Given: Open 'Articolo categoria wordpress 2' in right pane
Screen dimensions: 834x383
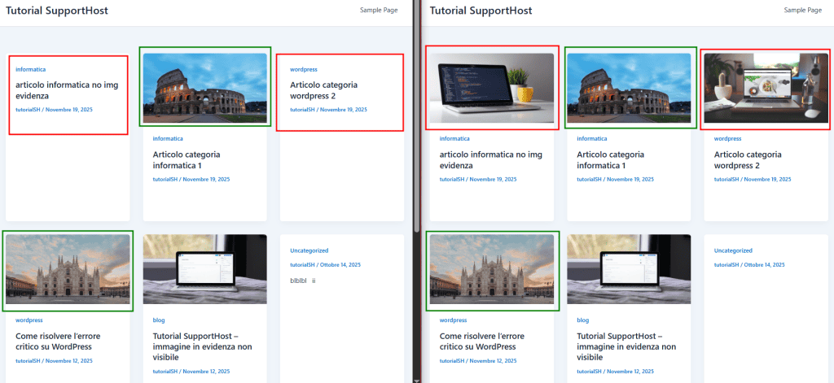Looking at the screenshot, I should [x=748, y=160].
